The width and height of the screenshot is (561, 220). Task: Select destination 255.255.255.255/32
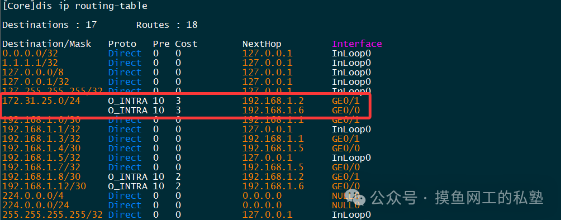pyautogui.click(x=52, y=214)
